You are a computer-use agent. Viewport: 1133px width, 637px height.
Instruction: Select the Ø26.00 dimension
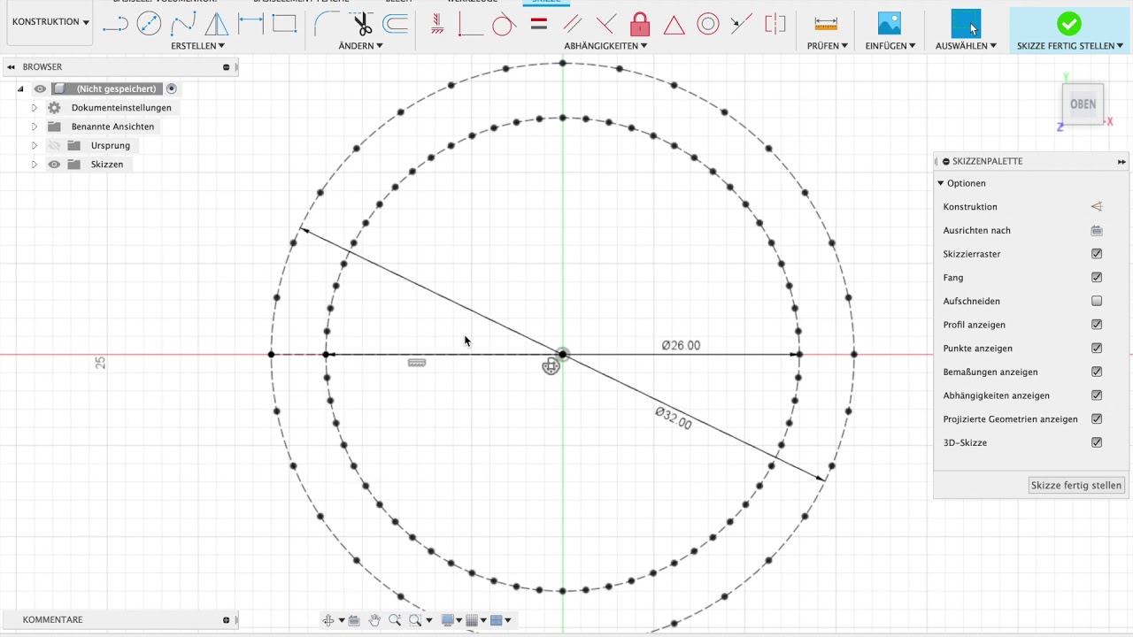pyautogui.click(x=681, y=345)
